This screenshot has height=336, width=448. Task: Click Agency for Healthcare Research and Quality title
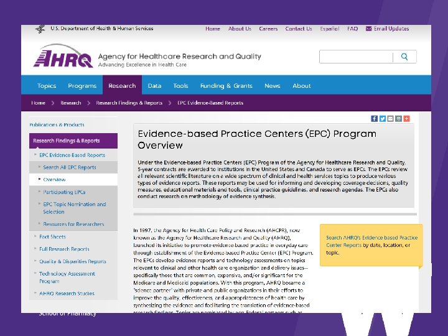tap(180, 56)
